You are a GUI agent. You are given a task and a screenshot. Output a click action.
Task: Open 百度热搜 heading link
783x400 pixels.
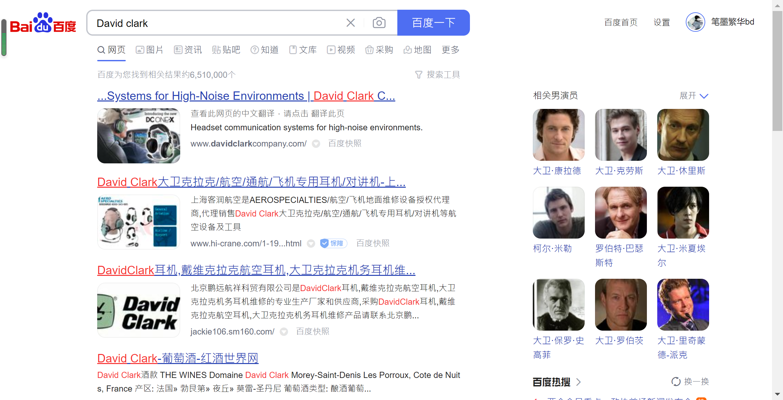[x=557, y=382]
